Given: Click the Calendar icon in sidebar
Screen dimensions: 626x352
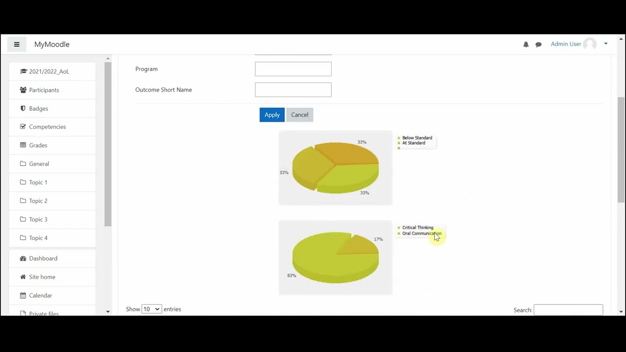Looking at the screenshot, I should 23,296.
